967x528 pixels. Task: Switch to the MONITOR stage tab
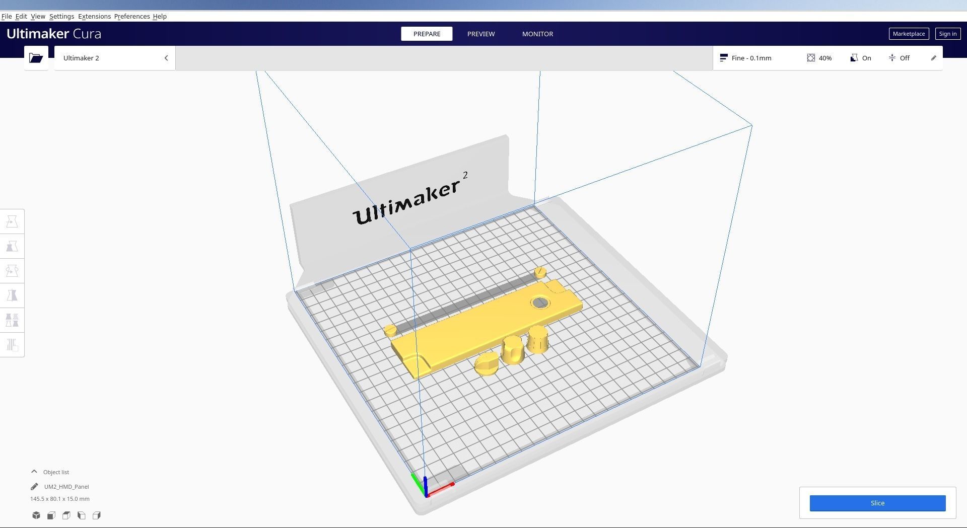coord(537,34)
